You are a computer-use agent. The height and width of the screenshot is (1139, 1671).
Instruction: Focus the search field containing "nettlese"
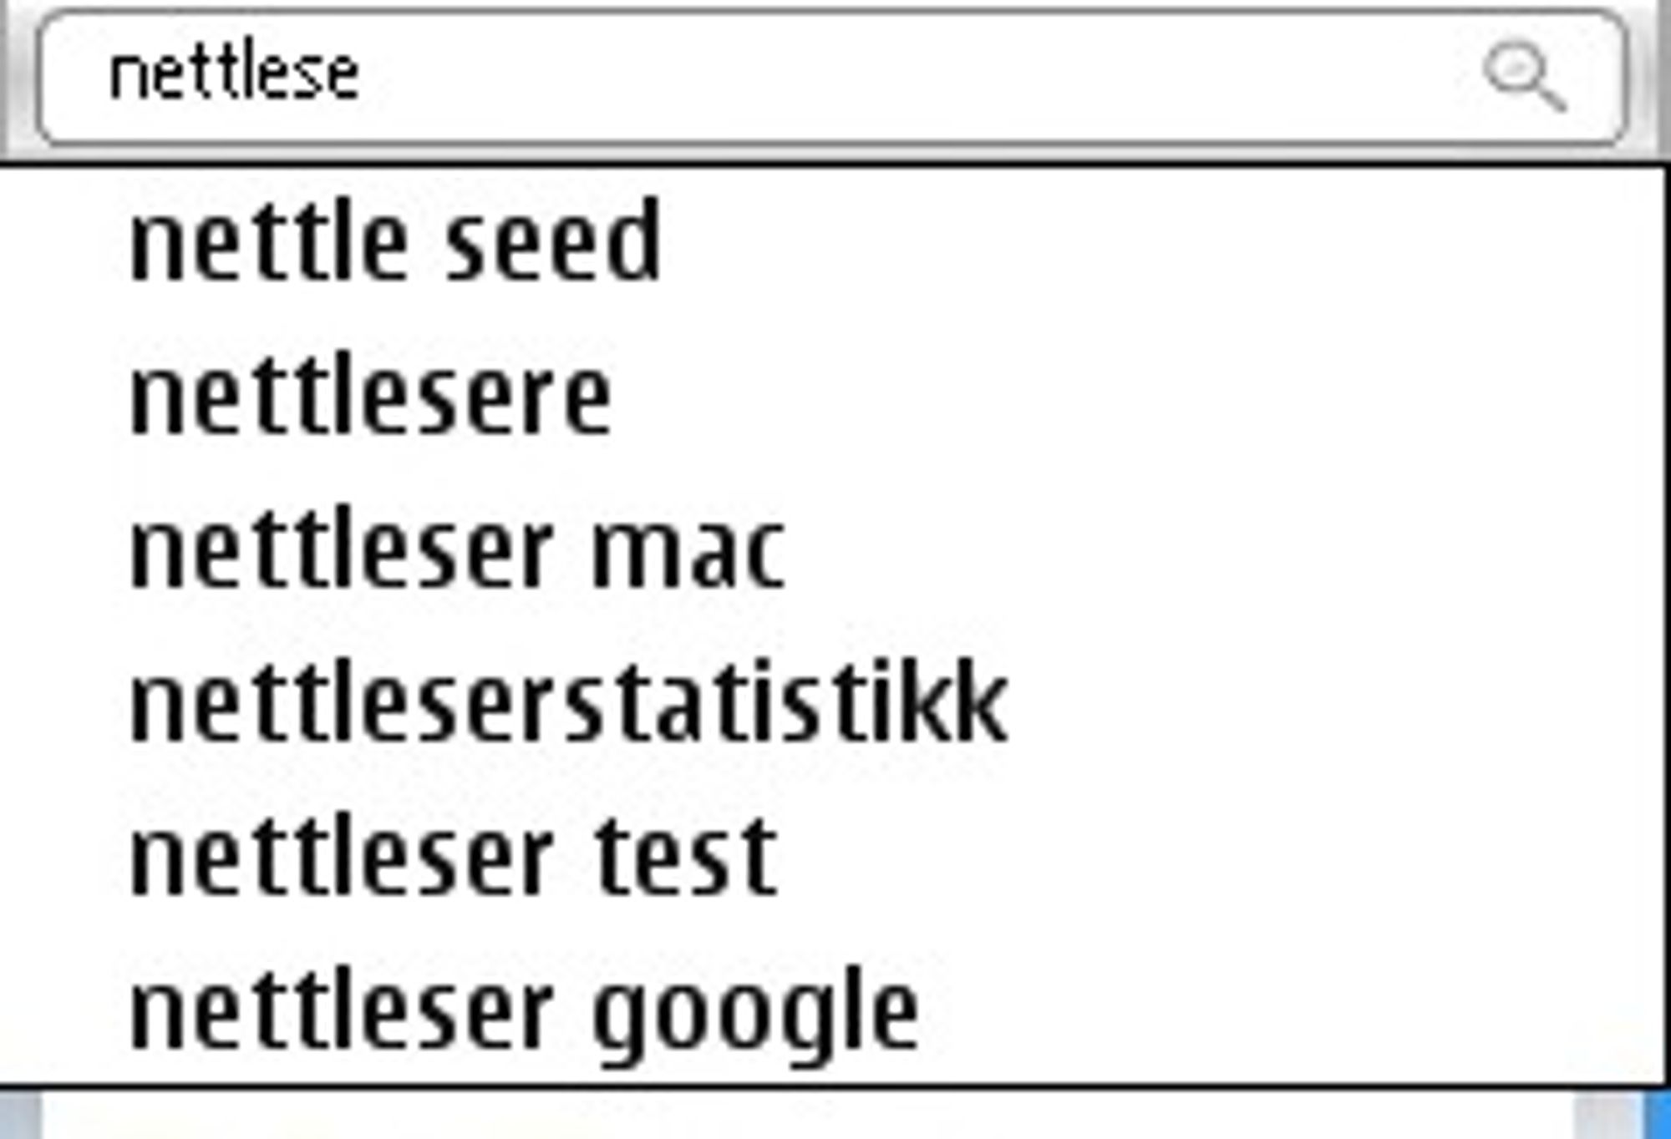click(x=832, y=78)
